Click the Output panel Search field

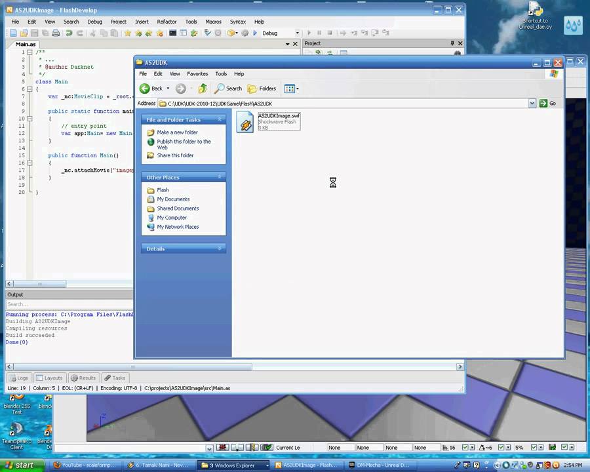pyautogui.click(x=69, y=304)
